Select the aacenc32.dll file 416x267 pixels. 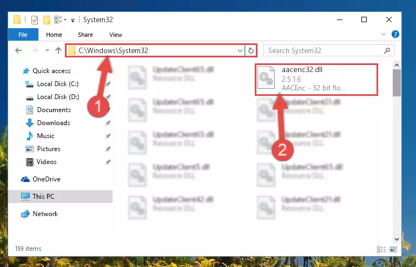(x=316, y=80)
